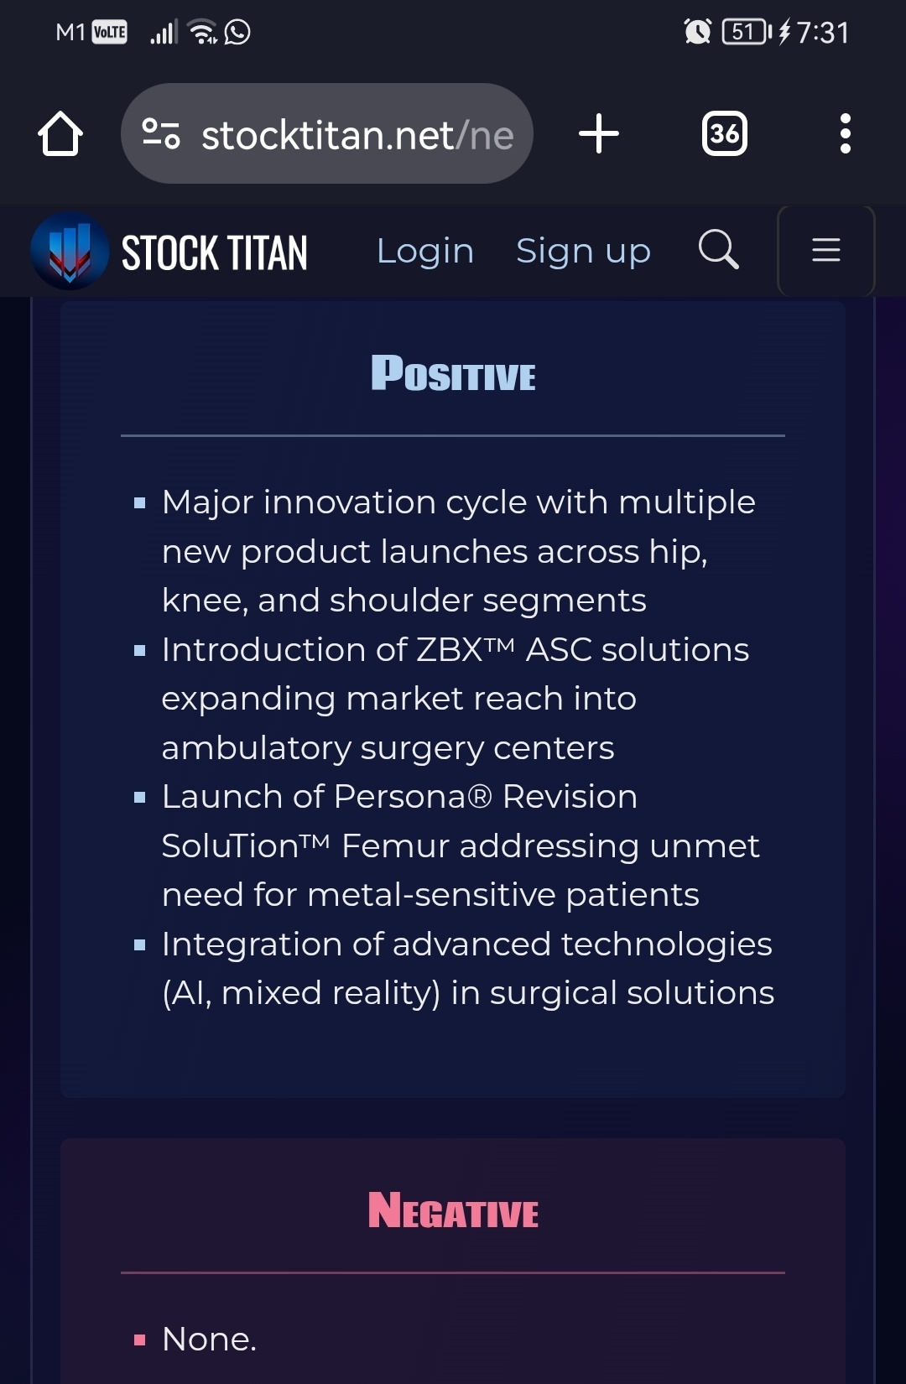Tap the alarm icon in status bar
The height and width of the screenshot is (1384, 906).
click(697, 32)
